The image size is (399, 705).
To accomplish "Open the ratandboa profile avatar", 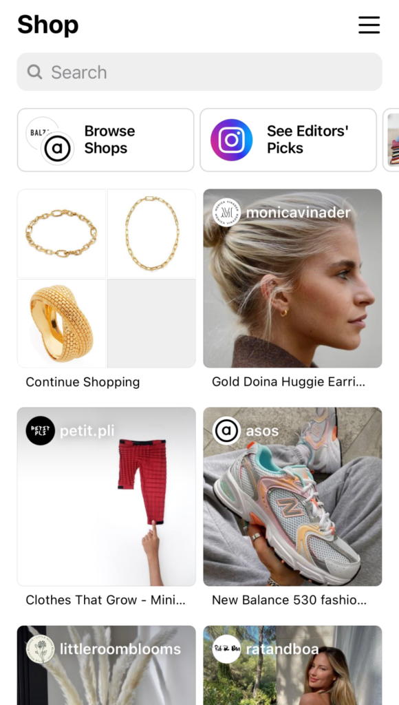I will [226, 649].
